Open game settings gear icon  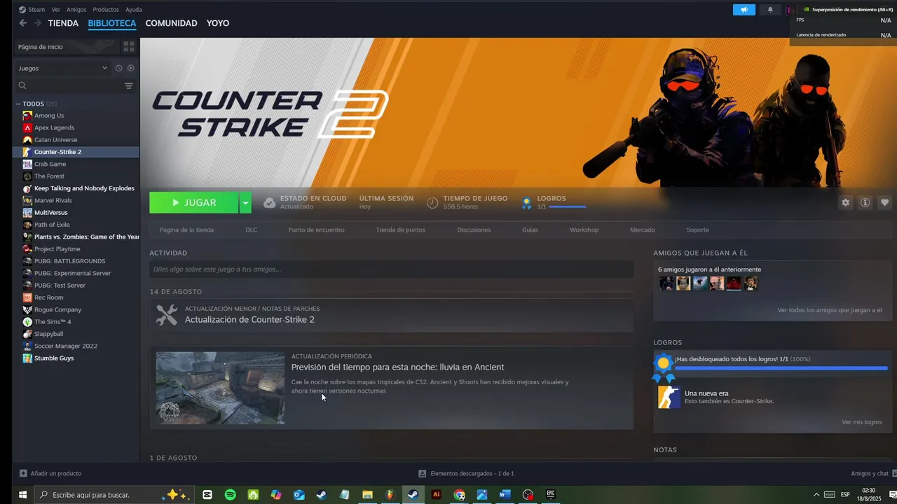(846, 202)
